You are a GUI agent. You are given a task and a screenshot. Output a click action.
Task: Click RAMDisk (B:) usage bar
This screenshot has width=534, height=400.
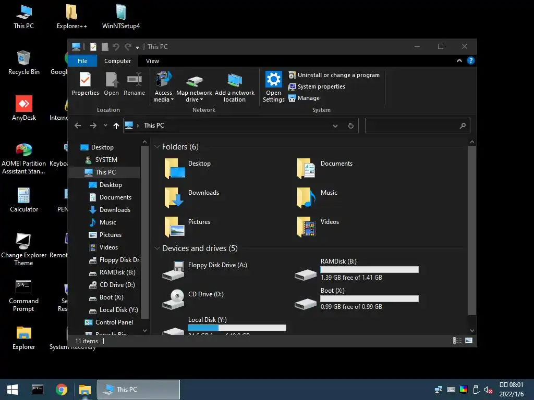pos(369,270)
